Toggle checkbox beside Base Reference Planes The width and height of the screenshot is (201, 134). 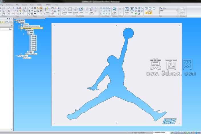tap(21, 26)
